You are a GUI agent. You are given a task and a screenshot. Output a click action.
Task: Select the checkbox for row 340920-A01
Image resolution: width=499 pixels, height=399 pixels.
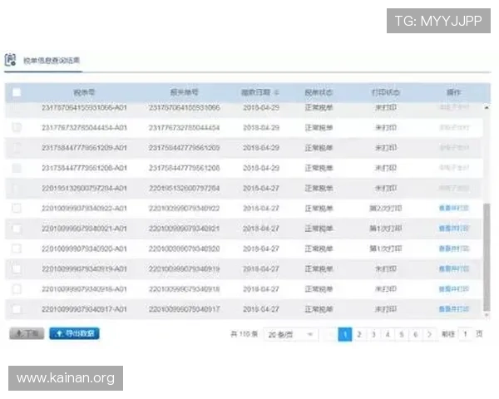17,249
